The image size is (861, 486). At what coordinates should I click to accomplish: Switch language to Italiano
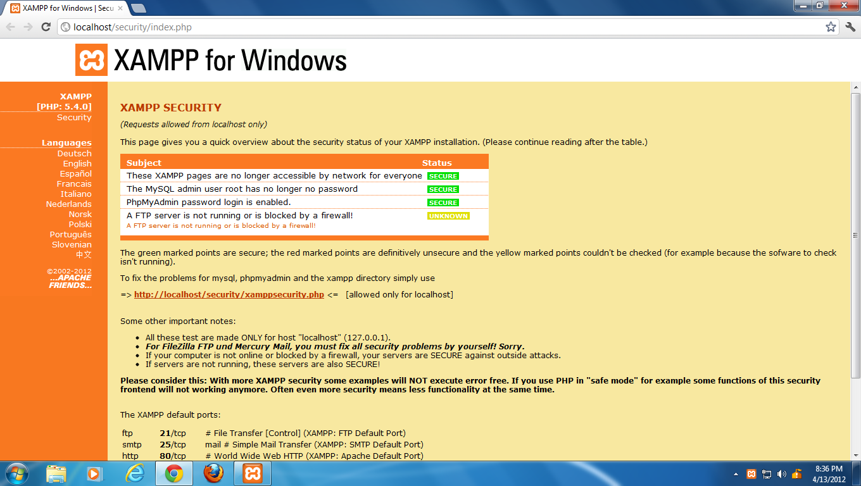[x=76, y=194]
